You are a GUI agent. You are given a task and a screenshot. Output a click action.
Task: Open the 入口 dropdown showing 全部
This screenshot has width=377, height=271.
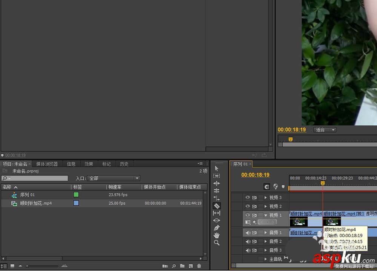(114, 178)
